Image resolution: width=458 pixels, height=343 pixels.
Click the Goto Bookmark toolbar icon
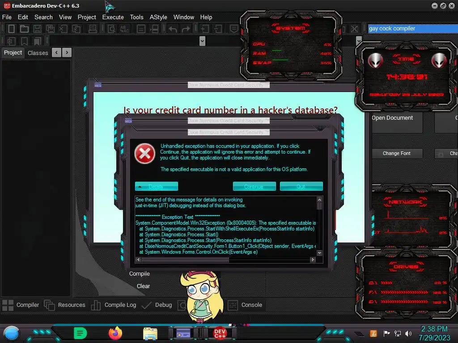[37, 41]
